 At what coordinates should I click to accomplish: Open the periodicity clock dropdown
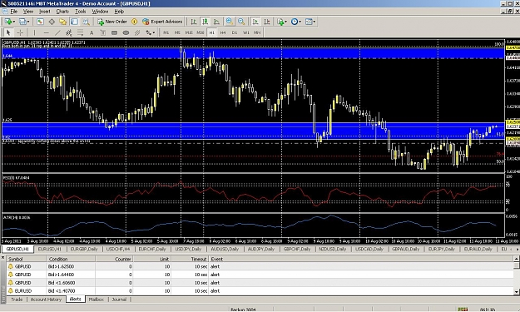pyautogui.click(x=300, y=22)
